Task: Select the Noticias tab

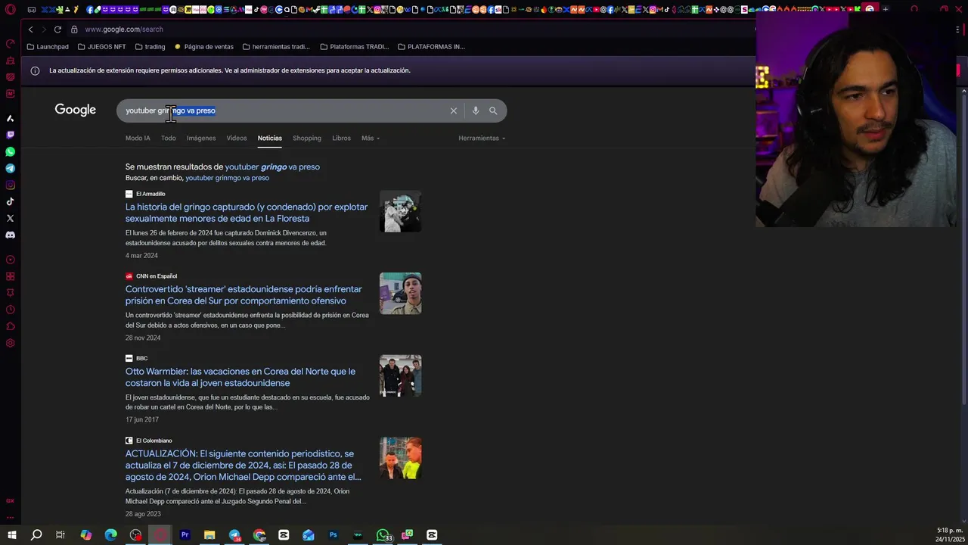Action: (269, 138)
